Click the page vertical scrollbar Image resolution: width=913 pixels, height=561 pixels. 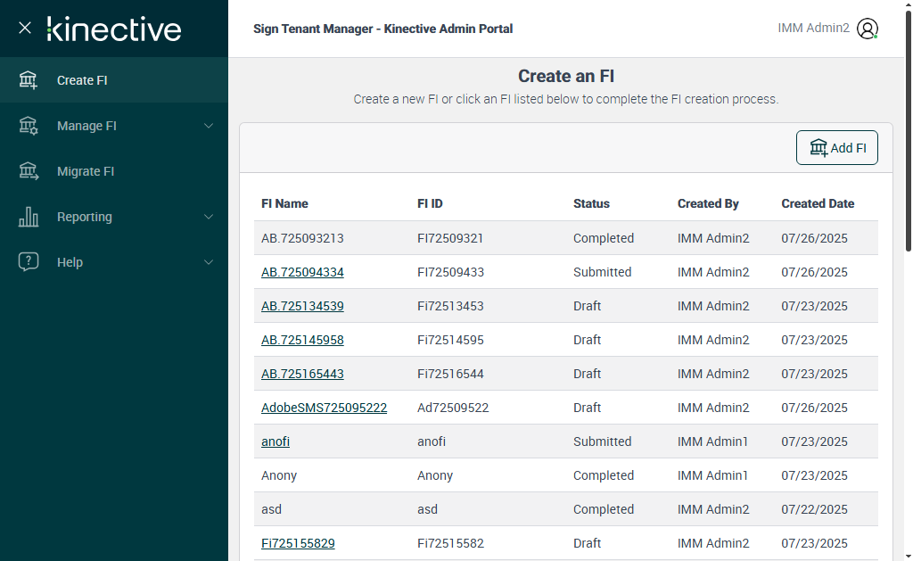coord(908,134)
